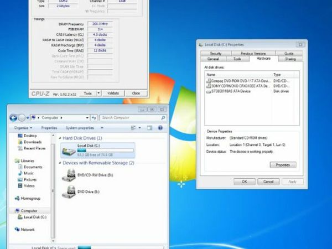This screenshot has width=332, height=249.
Task: Open the address bar history dropdown
Action: (x=87, y=118)
